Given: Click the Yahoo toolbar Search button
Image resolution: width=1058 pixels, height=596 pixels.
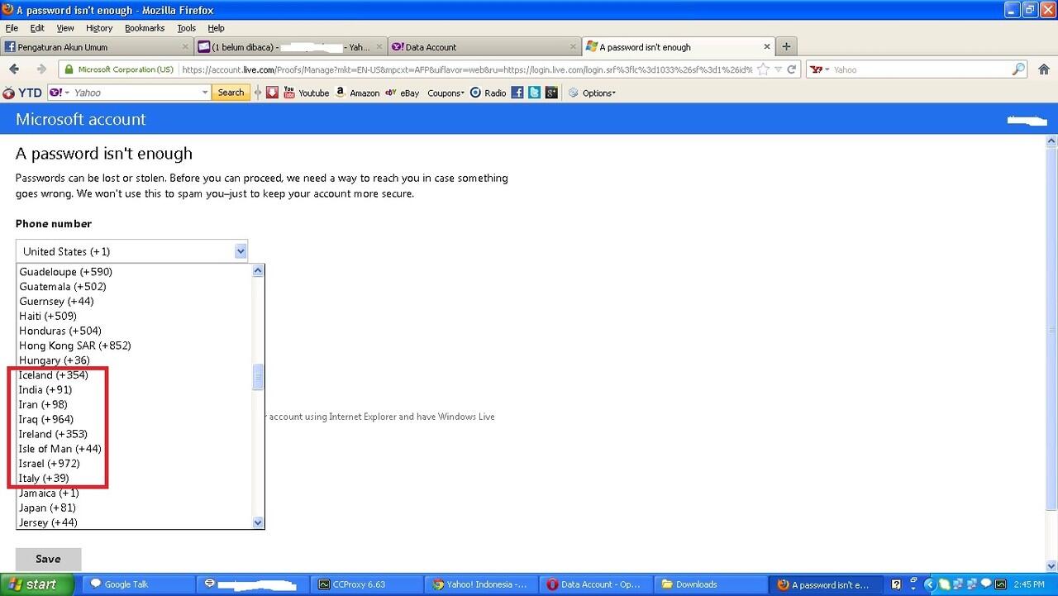Looking at the screenshot, I should [x=231, y=93].
